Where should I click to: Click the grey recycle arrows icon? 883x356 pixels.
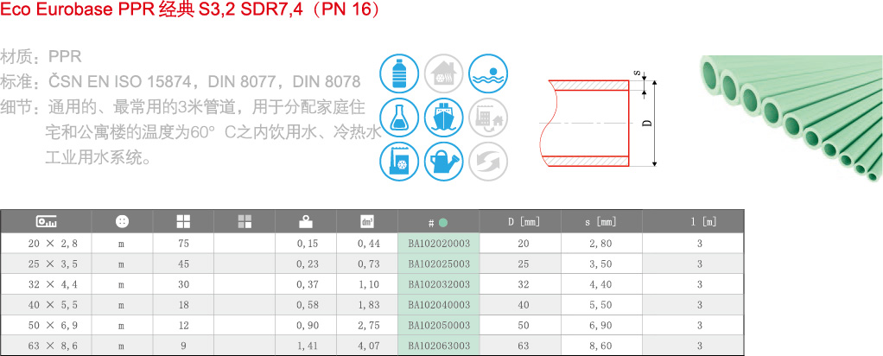[488, 162]
